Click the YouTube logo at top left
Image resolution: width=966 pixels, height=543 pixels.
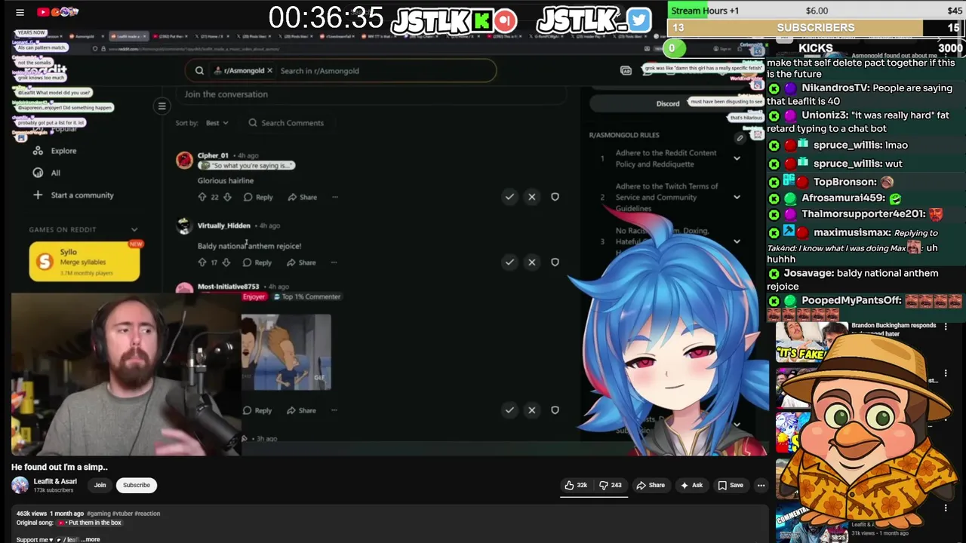tap(57, 12)
